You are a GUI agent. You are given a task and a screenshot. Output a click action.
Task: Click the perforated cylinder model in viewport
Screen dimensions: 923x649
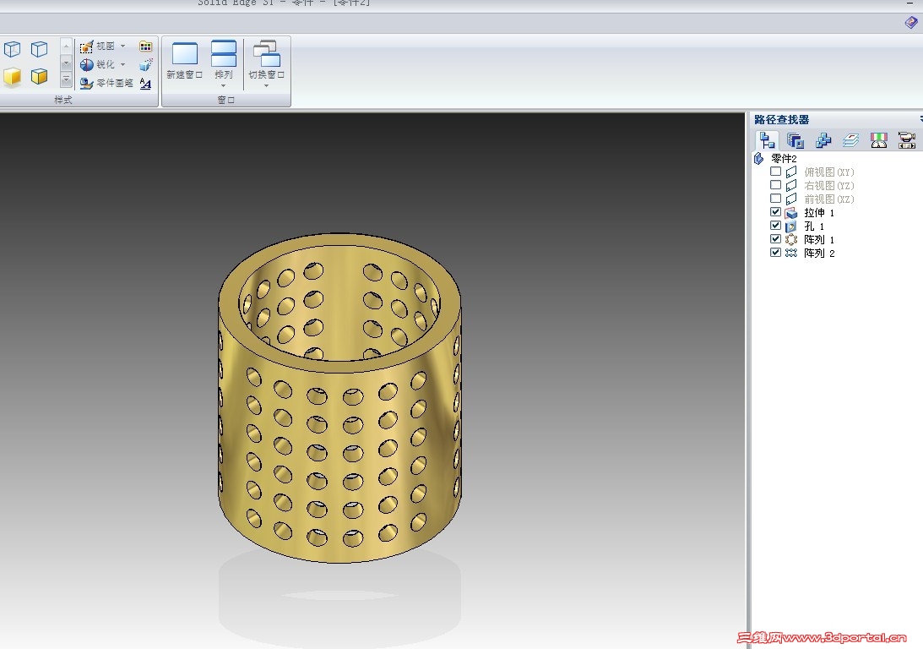tap(339, 398)
